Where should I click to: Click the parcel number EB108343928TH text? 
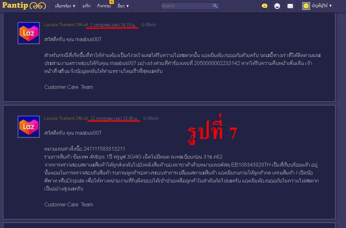pos(251,165)
